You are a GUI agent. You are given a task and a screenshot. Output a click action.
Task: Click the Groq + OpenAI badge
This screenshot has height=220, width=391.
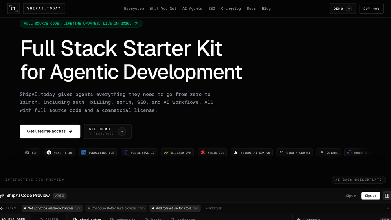[x=294, y=152]
